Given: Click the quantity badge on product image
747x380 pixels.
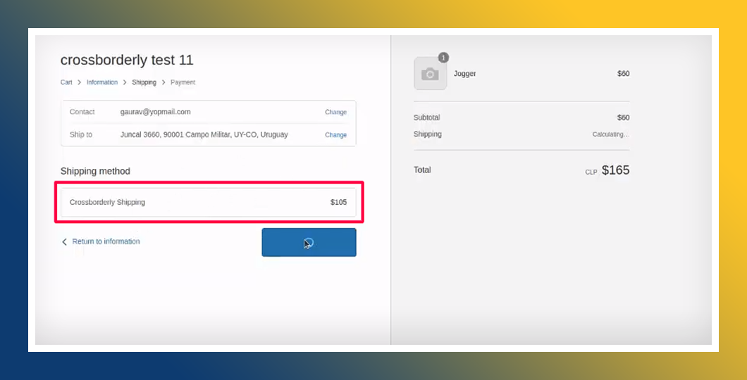Looking at the screenshot, I should 443,58.
